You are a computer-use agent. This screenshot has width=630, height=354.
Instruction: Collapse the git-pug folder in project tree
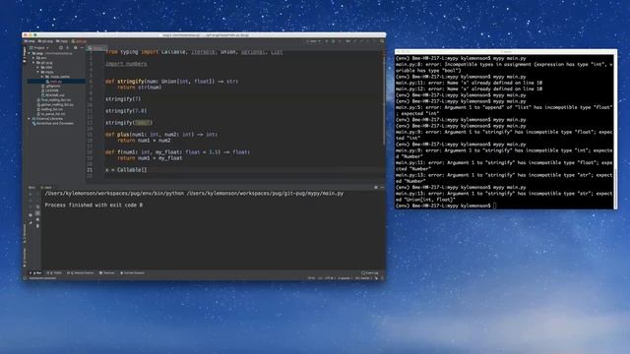click(x=33, y=63)
